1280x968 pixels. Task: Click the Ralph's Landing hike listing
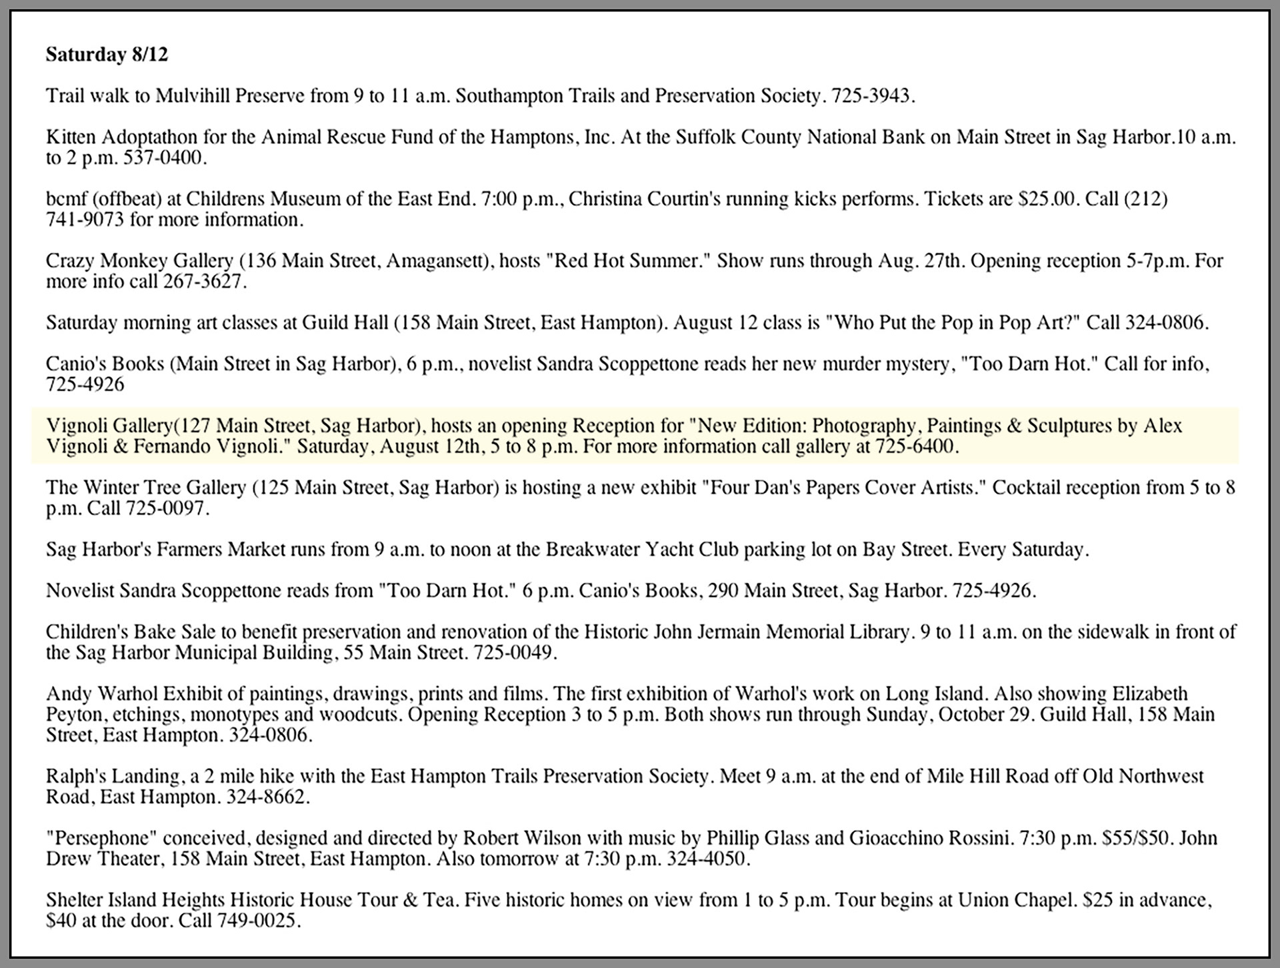(x=624, y=777)
